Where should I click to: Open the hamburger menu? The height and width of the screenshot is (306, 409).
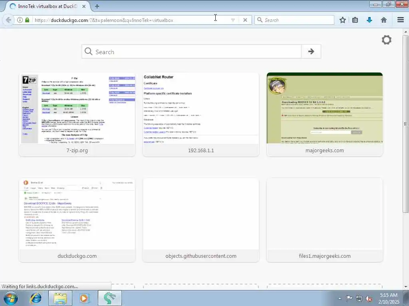(401, 20)
